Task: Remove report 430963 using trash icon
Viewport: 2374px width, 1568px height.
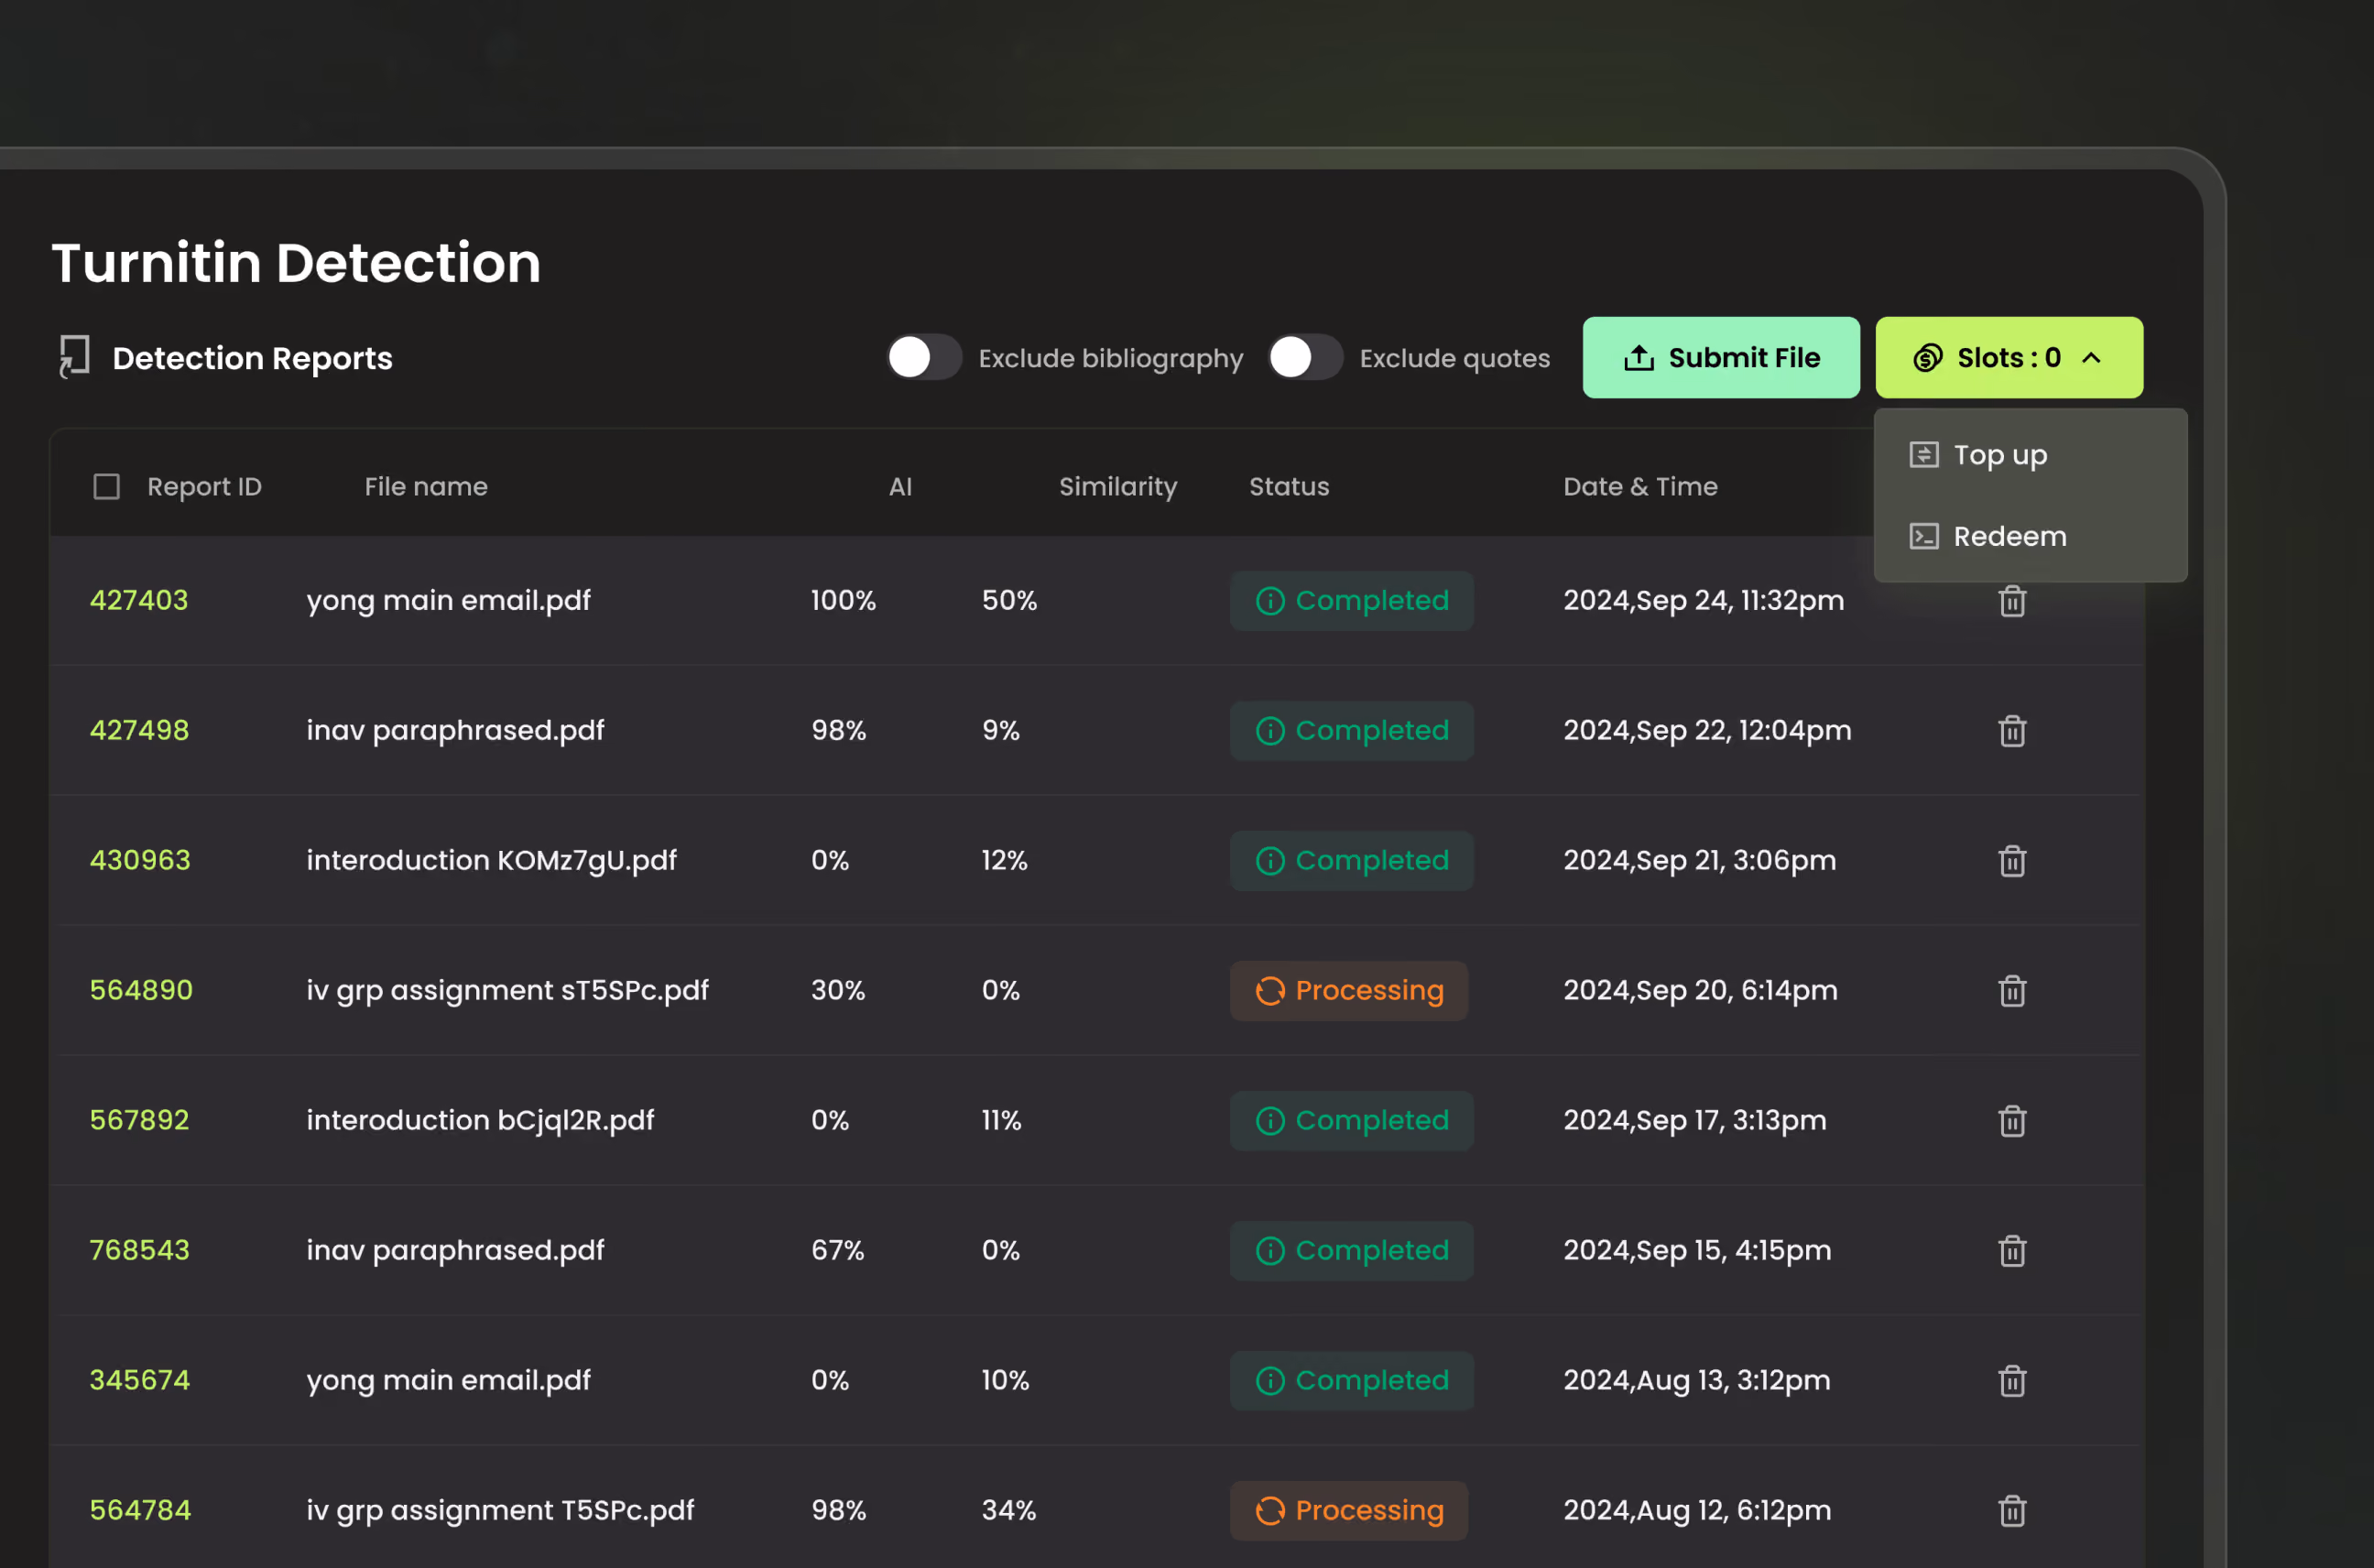Action: (x=2012, y=861)
